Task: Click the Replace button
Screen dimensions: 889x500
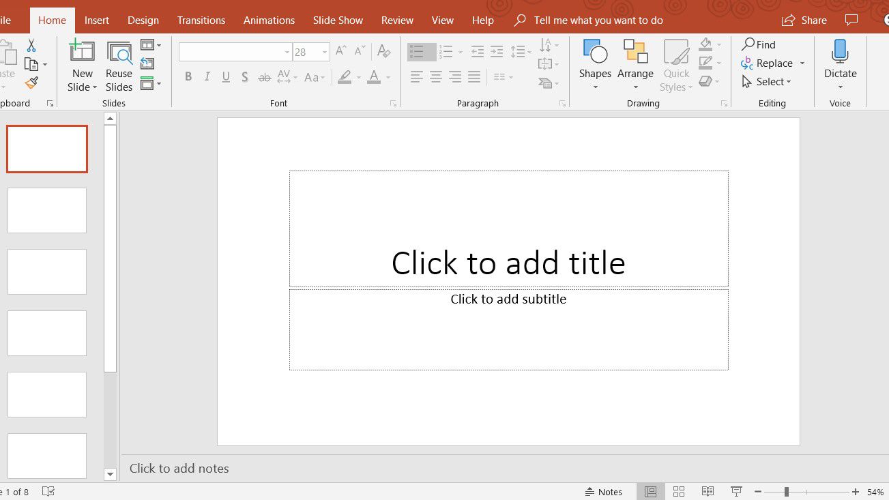Action: tap(767, 63)
